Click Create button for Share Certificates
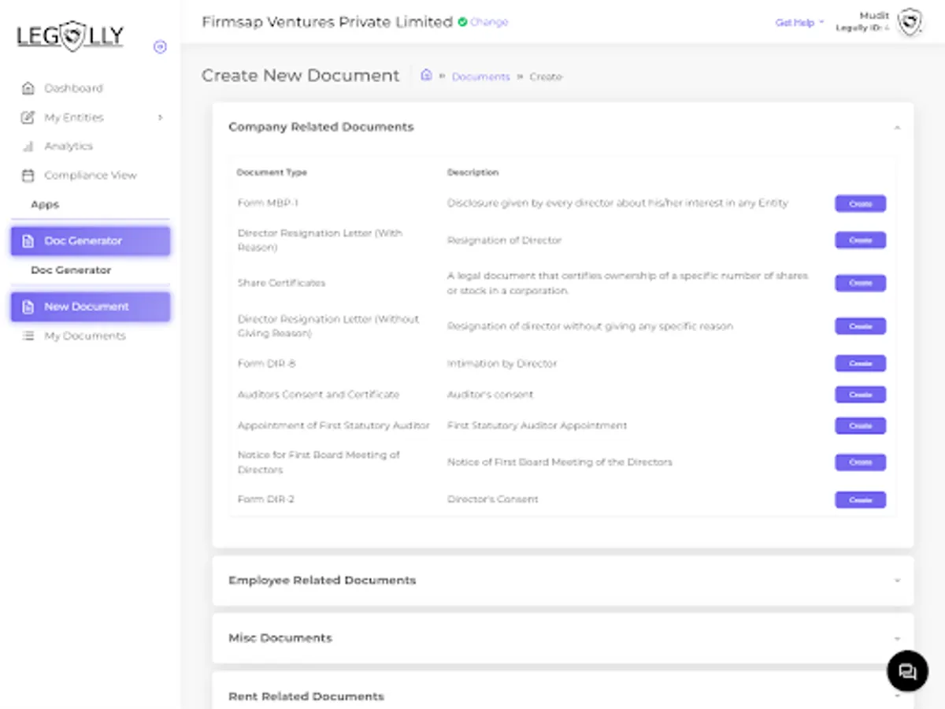945x709 pixels. coord(860,283)
